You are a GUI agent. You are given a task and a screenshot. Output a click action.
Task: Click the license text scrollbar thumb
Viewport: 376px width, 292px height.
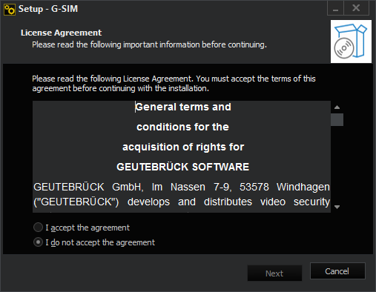click(x=337, y=120)
